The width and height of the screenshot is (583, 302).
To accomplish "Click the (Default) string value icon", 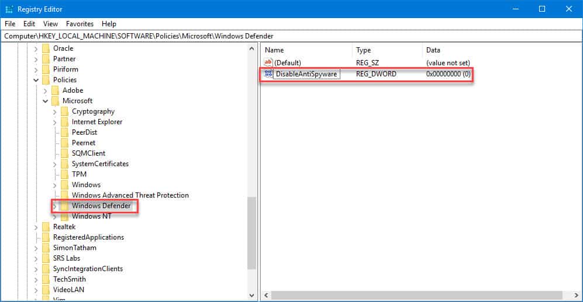I will tap(268, 62).
